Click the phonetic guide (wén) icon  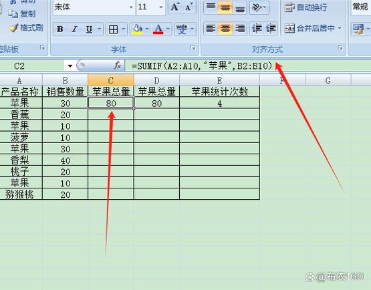point(182,29)
